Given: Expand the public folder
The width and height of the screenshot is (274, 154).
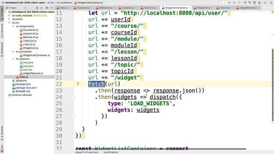Looking at the screenshot, I should (x=9, y=19).
